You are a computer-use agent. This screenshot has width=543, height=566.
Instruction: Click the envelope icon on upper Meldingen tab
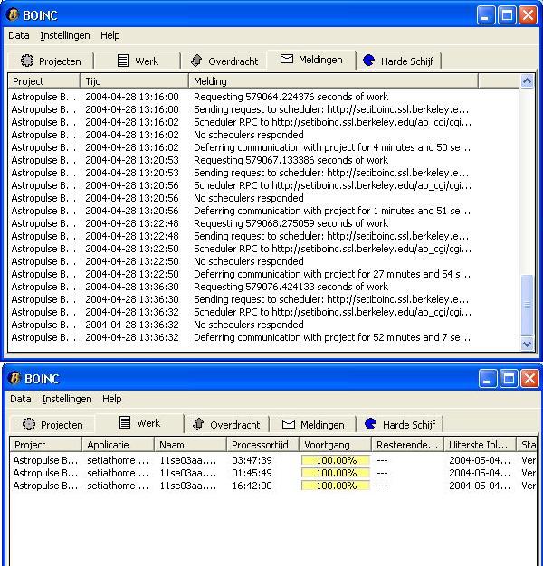[x=287, y=59]
